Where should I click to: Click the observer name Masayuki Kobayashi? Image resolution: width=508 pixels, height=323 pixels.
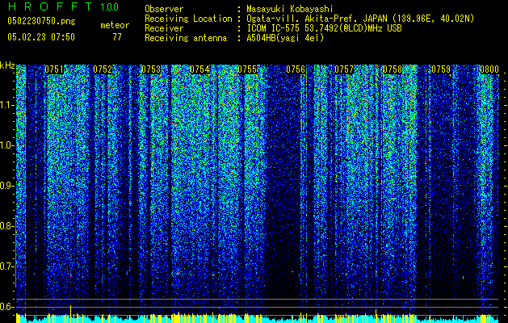(x=290, y=9)
